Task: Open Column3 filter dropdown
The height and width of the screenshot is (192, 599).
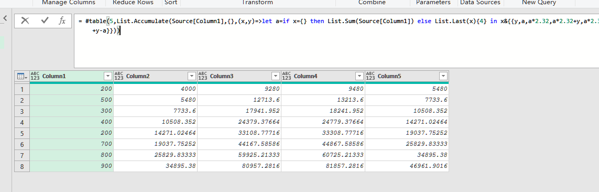Action: [x=276, y=76]
